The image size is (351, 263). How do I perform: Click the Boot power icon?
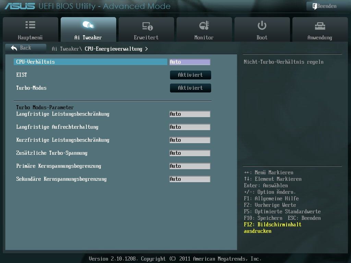(x=262, y=25)
